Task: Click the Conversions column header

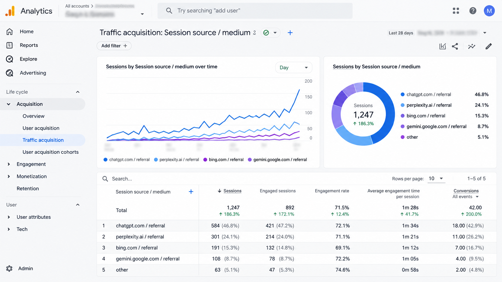Action: pyautogui.click(x=466, y=191)
